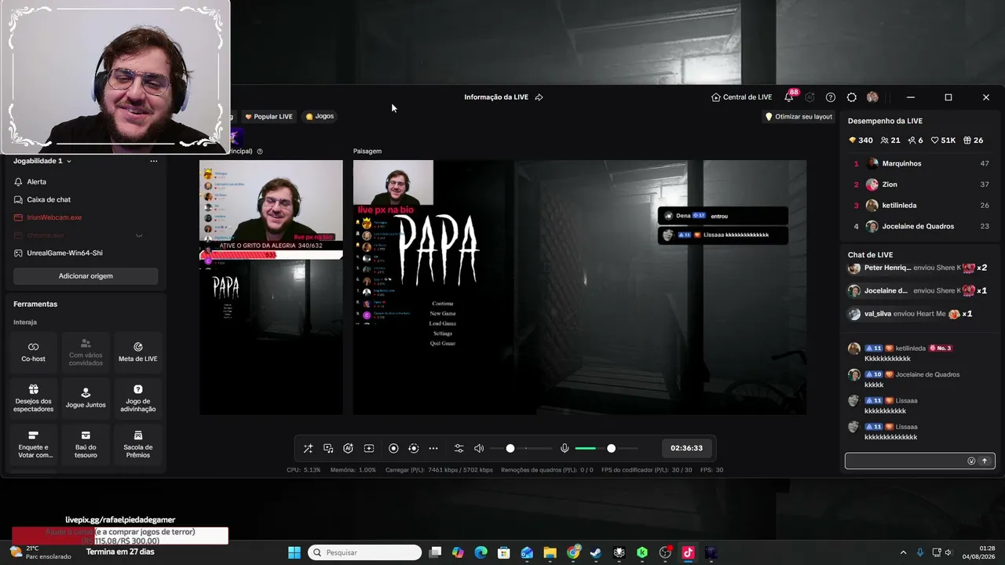Select the UnrealGame-Win64-Shi source
Image resolution: width=1005 pixels, height=565 pixels.
point(86,253)
